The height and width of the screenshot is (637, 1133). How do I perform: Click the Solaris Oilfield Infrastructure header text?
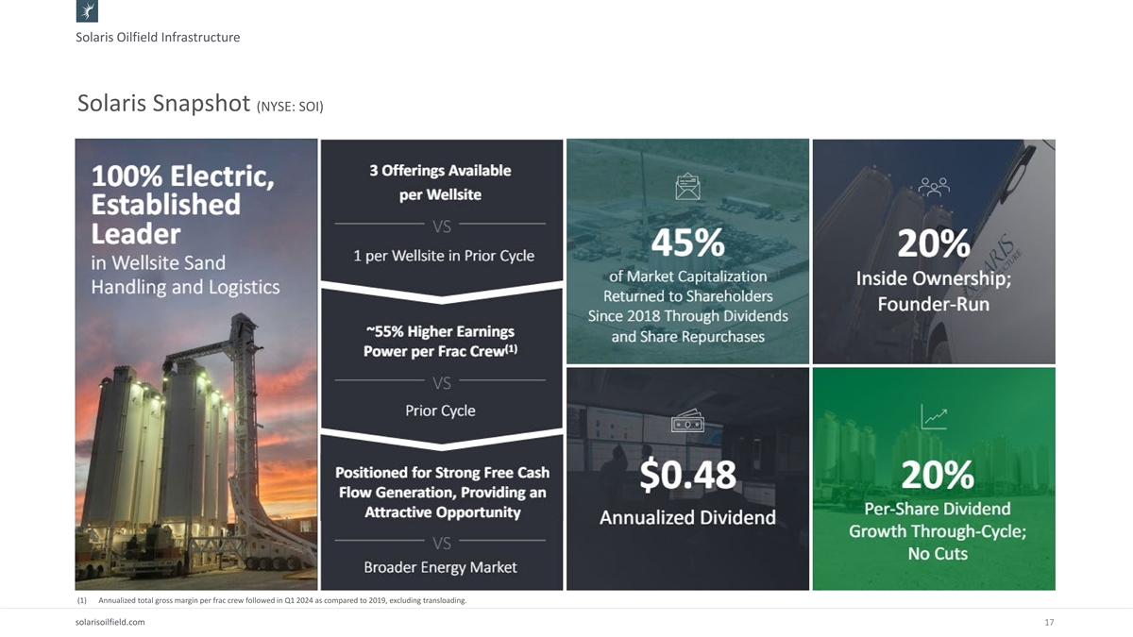(x=158, y=38)
